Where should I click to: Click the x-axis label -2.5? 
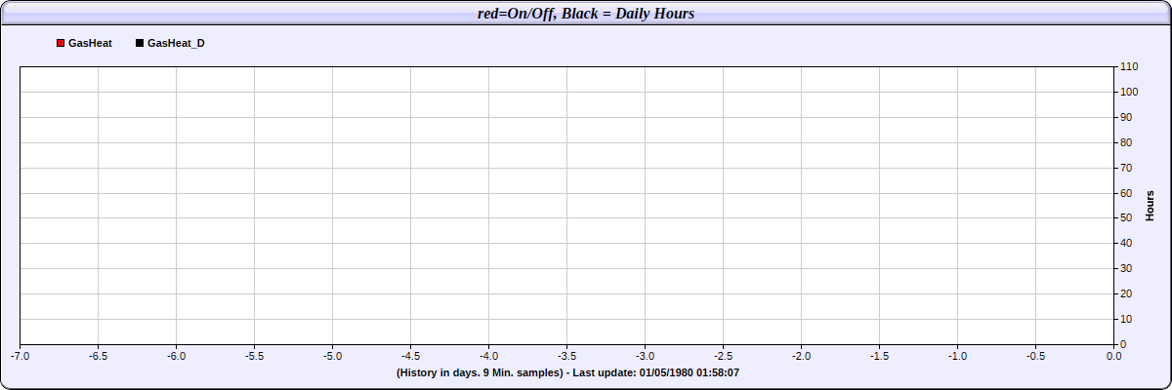[723, 356]
